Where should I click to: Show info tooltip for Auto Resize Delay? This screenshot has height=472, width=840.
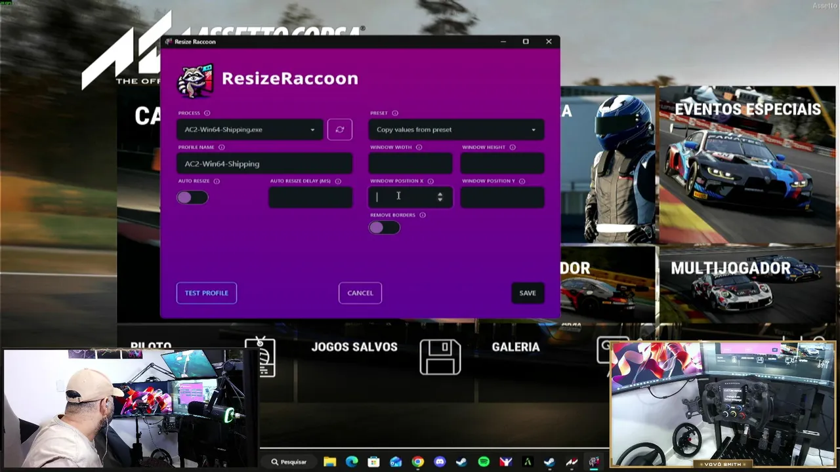(x=338, y=182)
